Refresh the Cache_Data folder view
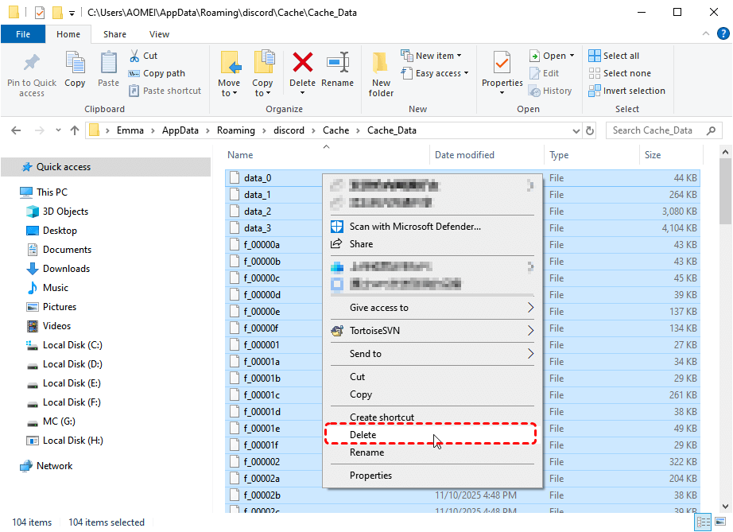 coord(590,130)
